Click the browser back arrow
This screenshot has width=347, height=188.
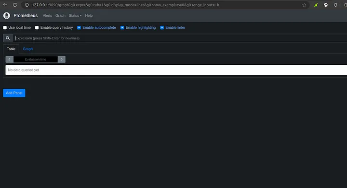[x=5, y=5]
